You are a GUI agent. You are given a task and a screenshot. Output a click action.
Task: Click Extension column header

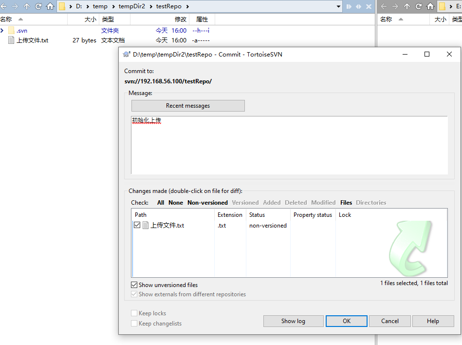coord(230,215)
